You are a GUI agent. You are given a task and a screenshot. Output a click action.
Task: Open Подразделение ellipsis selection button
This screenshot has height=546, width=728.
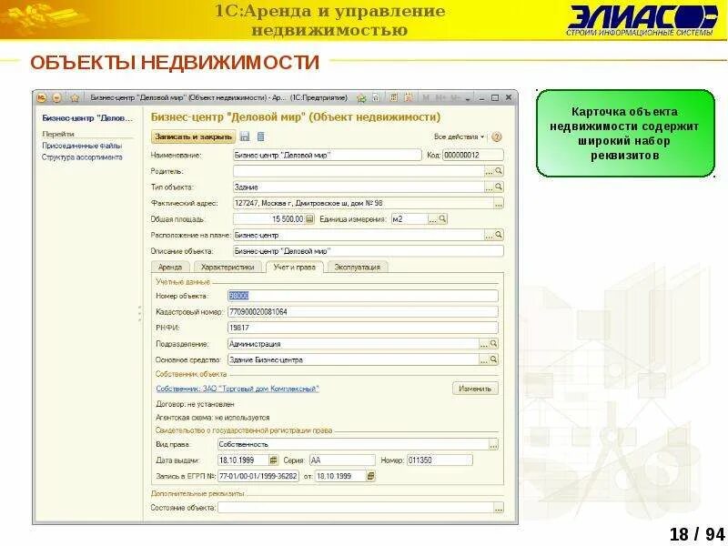coord(484,344)
